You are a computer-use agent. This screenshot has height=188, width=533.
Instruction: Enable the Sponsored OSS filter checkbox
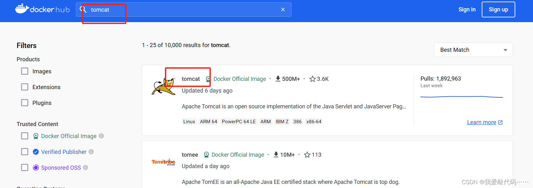pyautogui.click(x=25, y=167)
